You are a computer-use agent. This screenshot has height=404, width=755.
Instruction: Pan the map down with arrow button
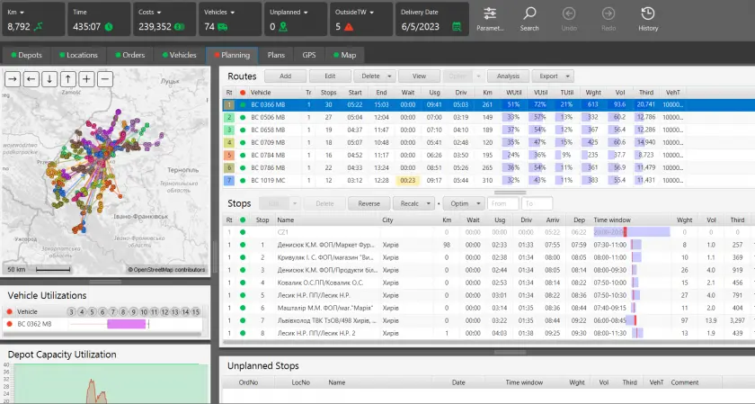[x=49, y=79]
